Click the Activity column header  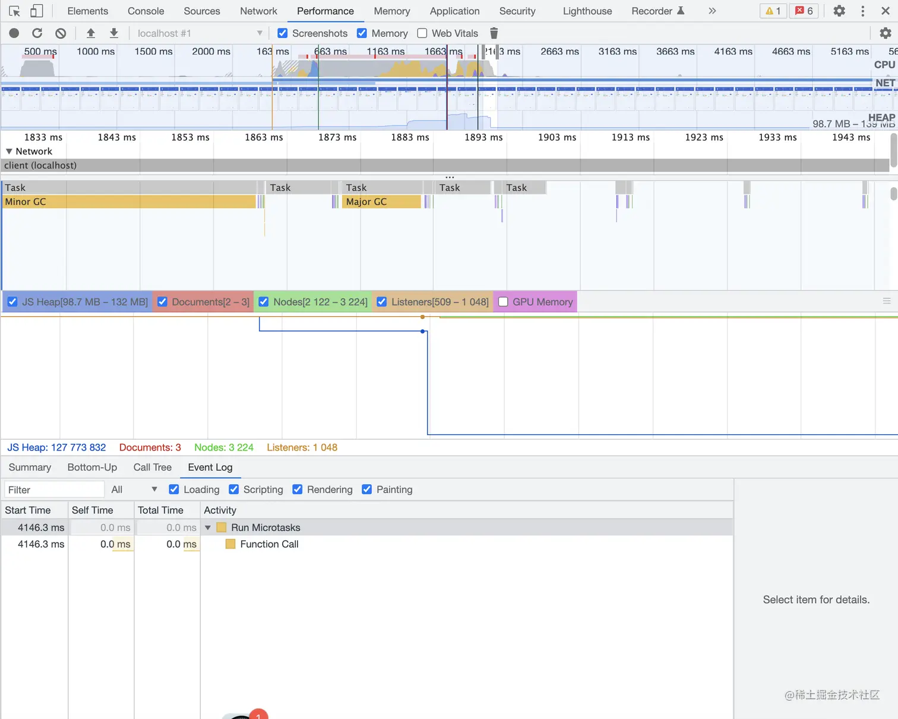click(x=467, y=510)
